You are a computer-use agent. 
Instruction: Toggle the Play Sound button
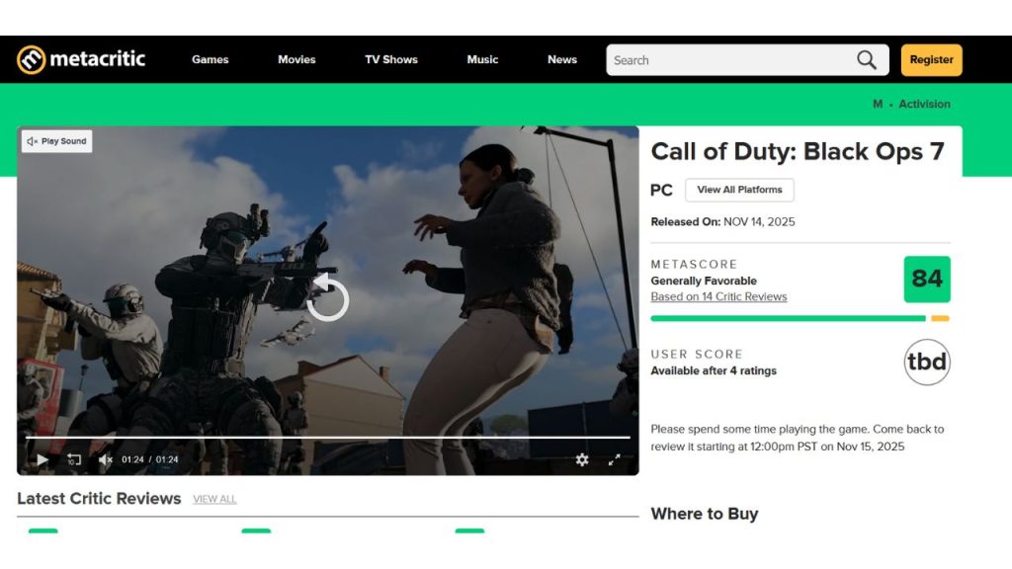pyautogui.click(x=56, y=141)
